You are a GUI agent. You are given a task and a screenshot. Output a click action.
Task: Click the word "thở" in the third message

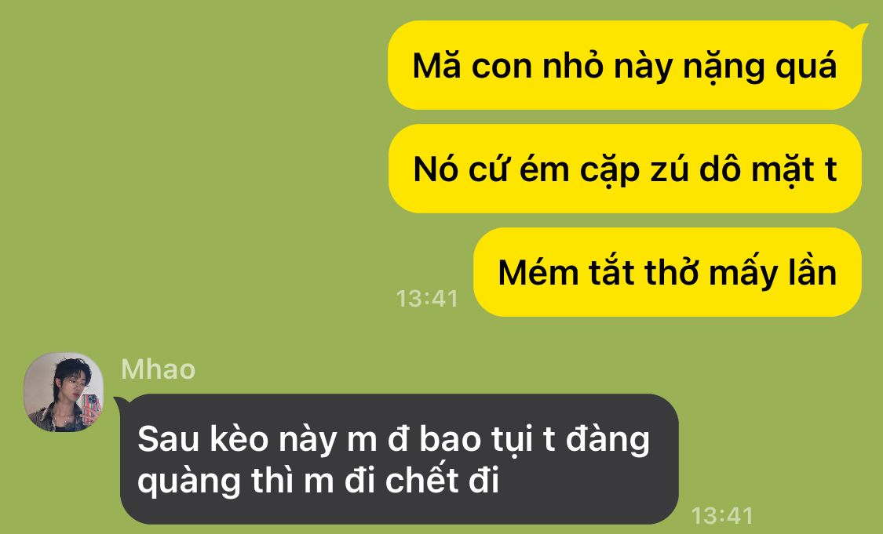coord(672,272)
